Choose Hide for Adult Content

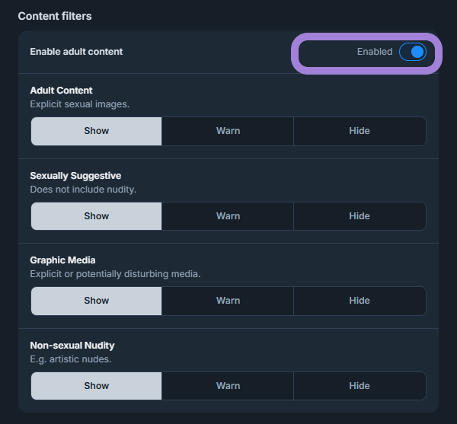[359, 131]
